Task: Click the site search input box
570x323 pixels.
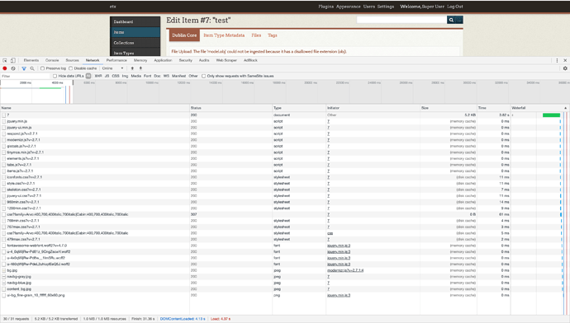Action: click(401, 20)
